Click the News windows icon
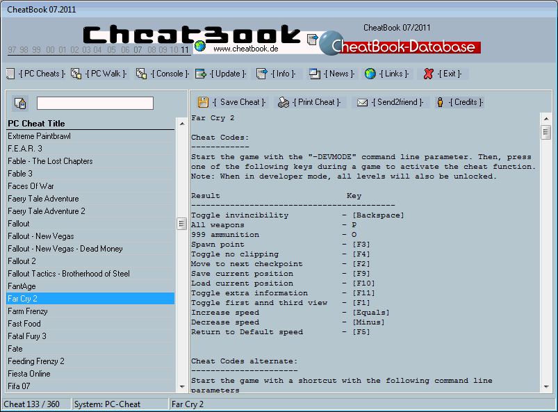Image resolution: width=558 pixels, height=412 pixels. pos(315,74)
